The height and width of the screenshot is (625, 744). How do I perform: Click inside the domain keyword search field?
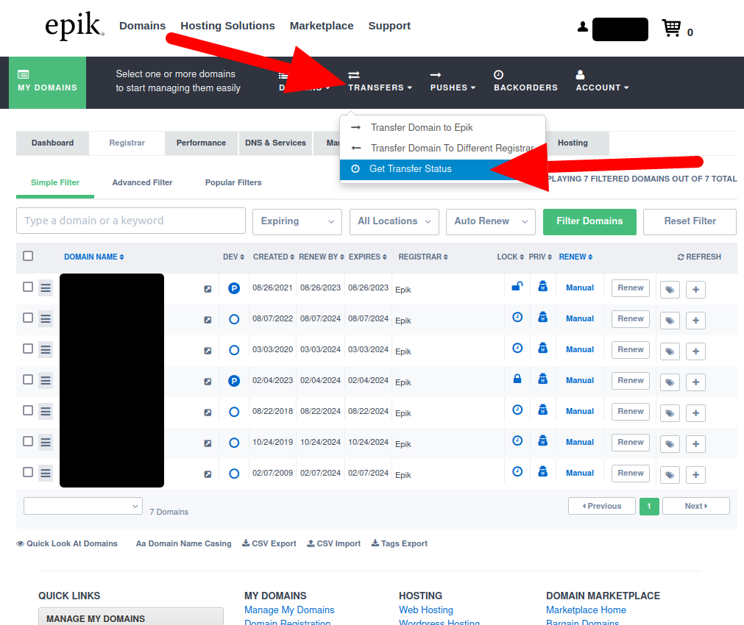tap(130, 221)
